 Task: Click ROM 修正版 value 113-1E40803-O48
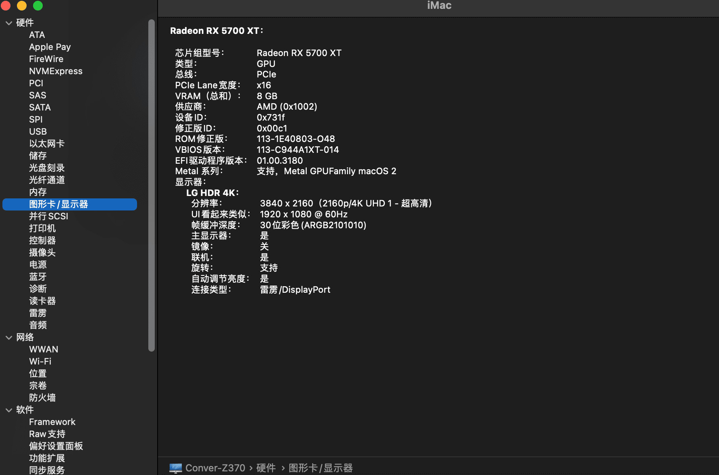tap(296, 139)
